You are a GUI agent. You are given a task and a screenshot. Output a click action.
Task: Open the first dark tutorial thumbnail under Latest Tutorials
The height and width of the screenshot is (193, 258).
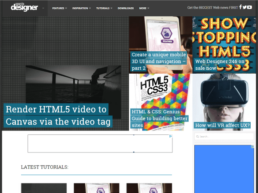point(44,188)
